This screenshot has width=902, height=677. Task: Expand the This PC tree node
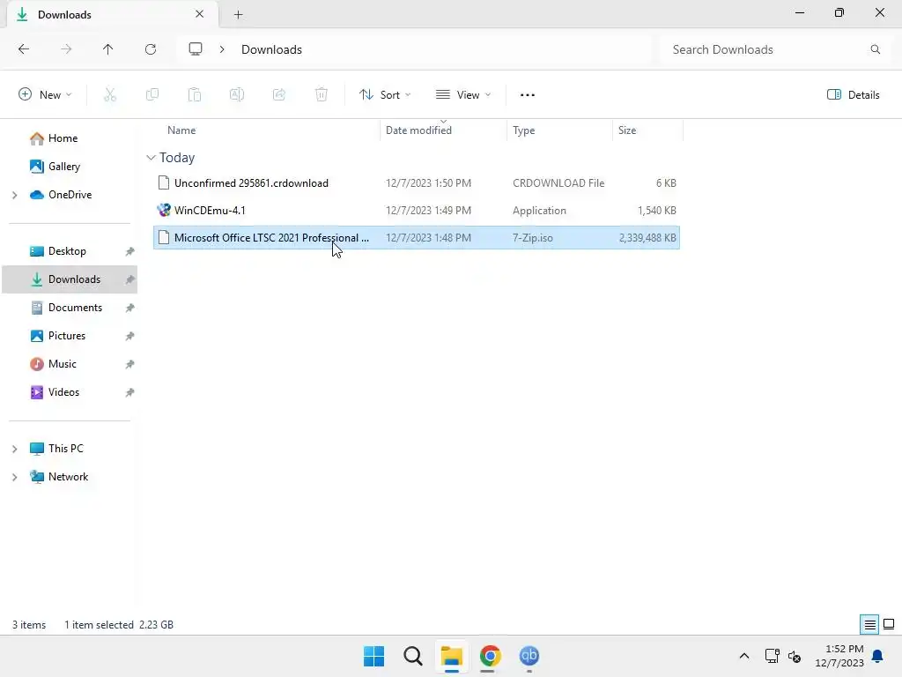click(x=15, y=449)
